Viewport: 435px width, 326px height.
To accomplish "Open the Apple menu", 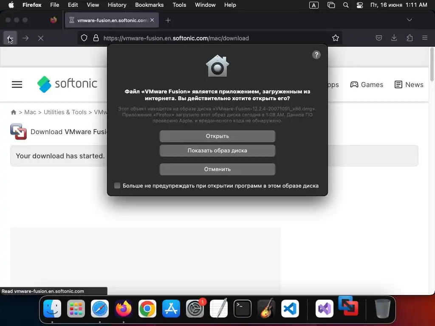I will [x=11, y=5].
